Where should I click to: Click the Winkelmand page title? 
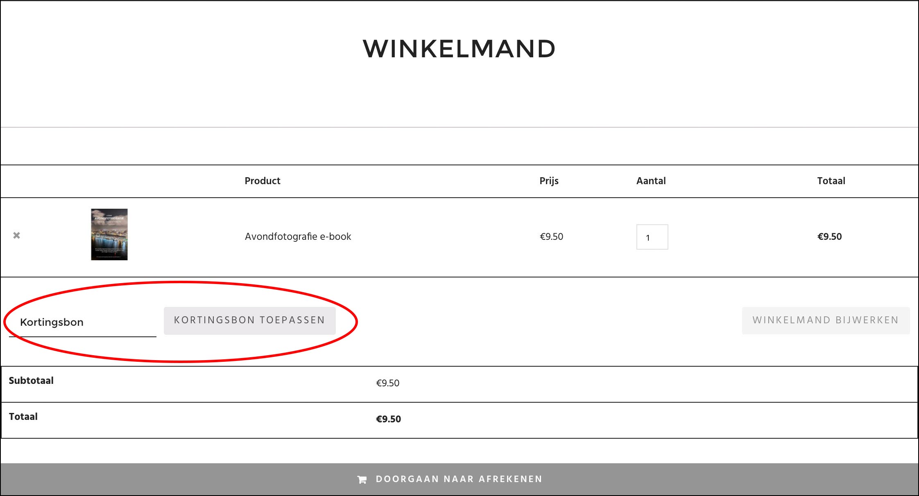pyautogui.click(x=459, y=49)
